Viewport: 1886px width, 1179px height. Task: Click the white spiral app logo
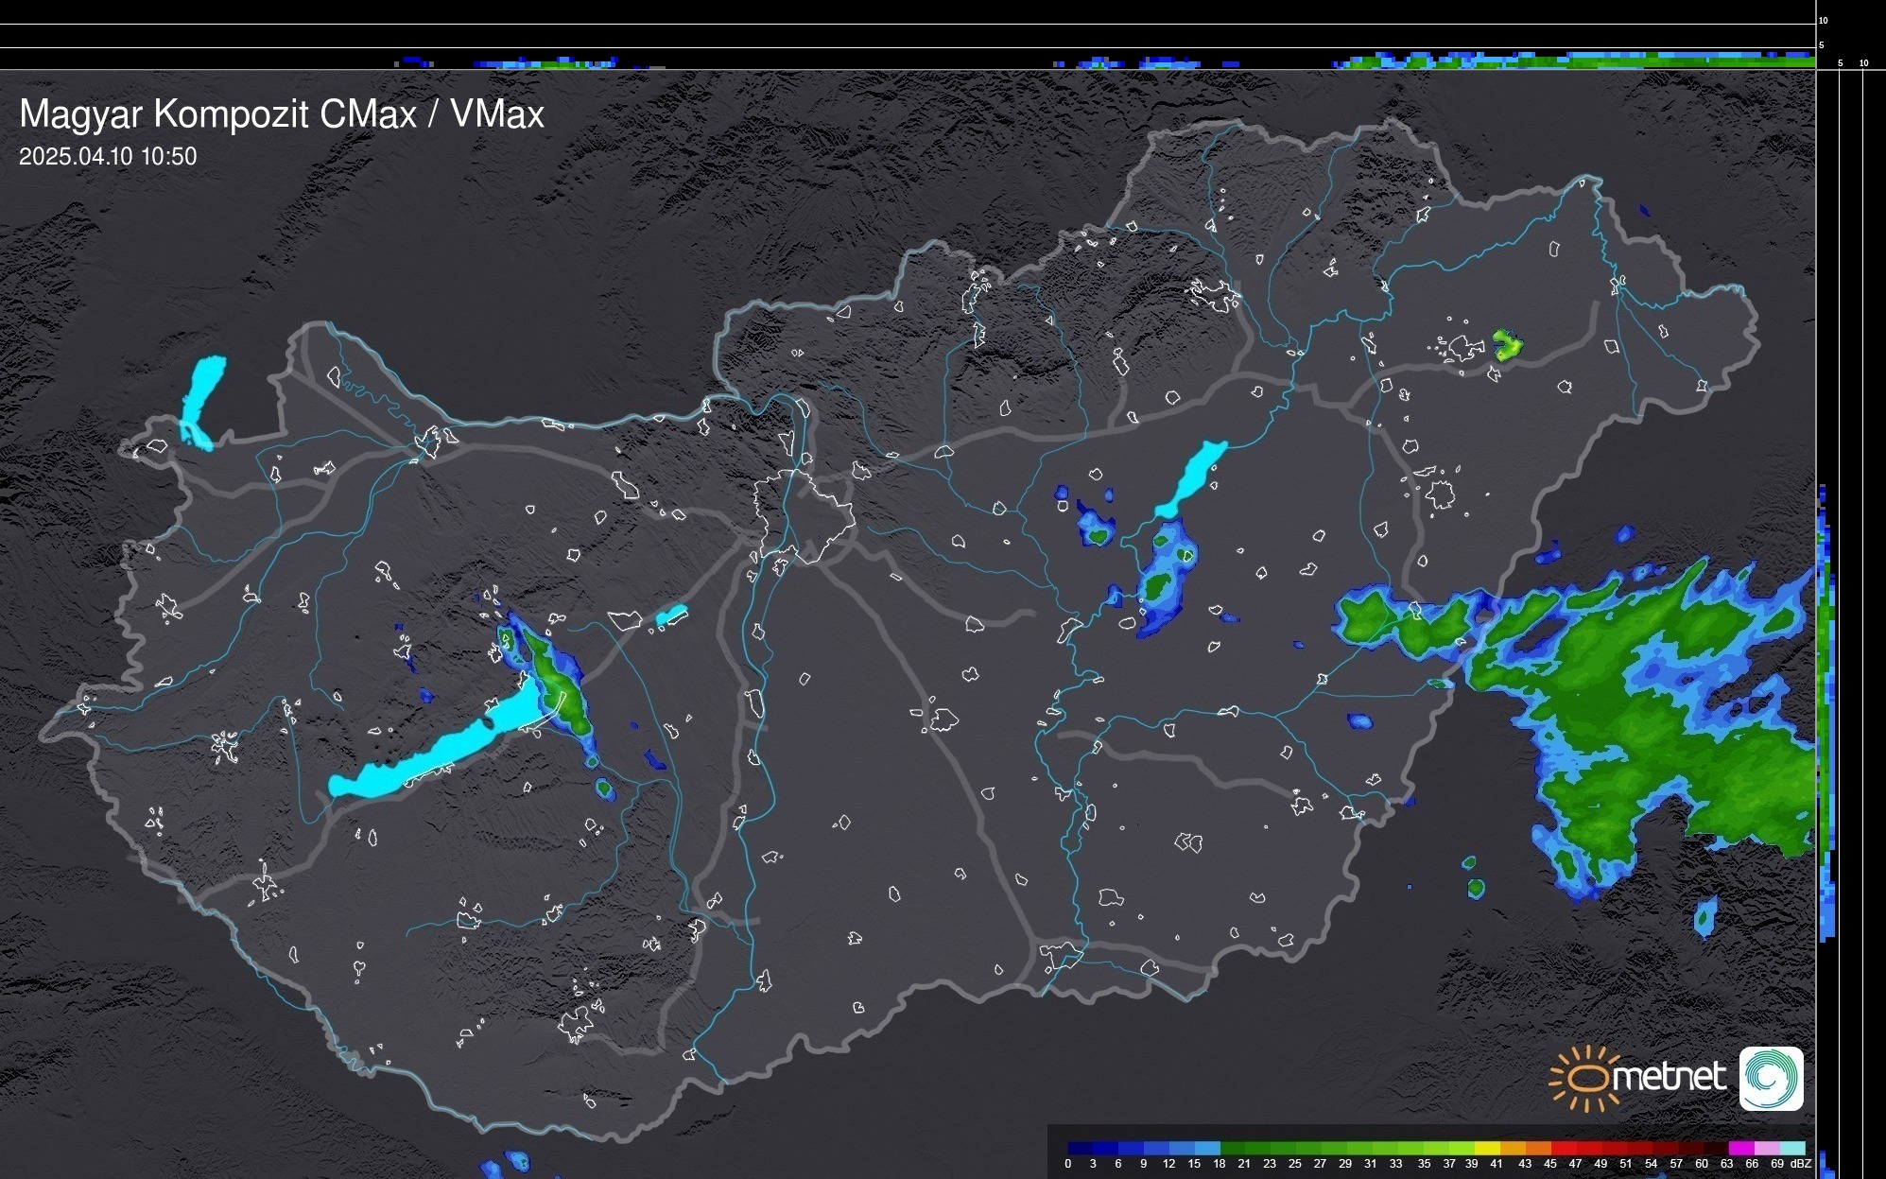[1771, 1078]
